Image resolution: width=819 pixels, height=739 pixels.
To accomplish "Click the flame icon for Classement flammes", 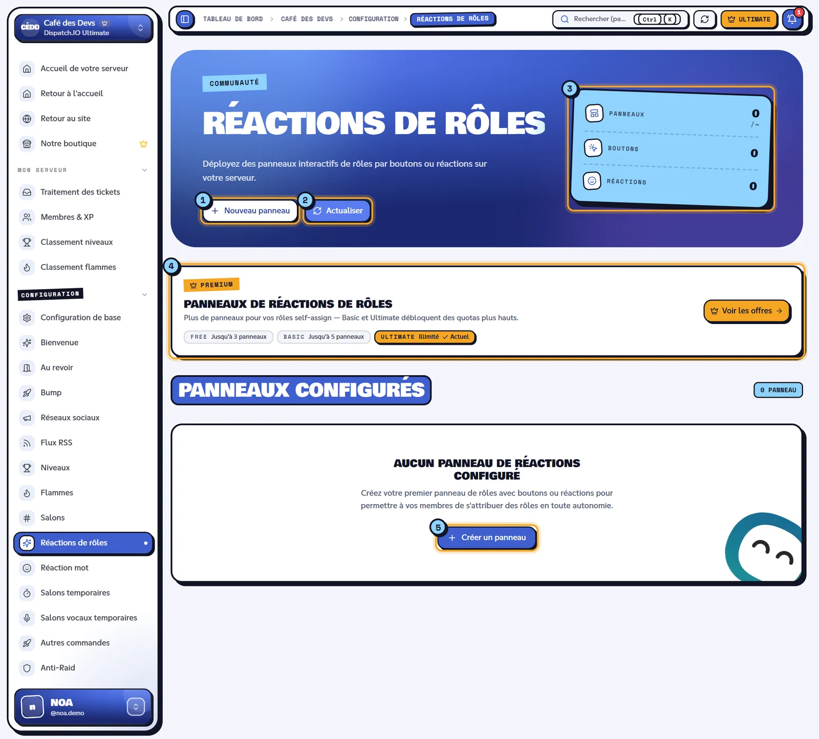I will (27, 268).
